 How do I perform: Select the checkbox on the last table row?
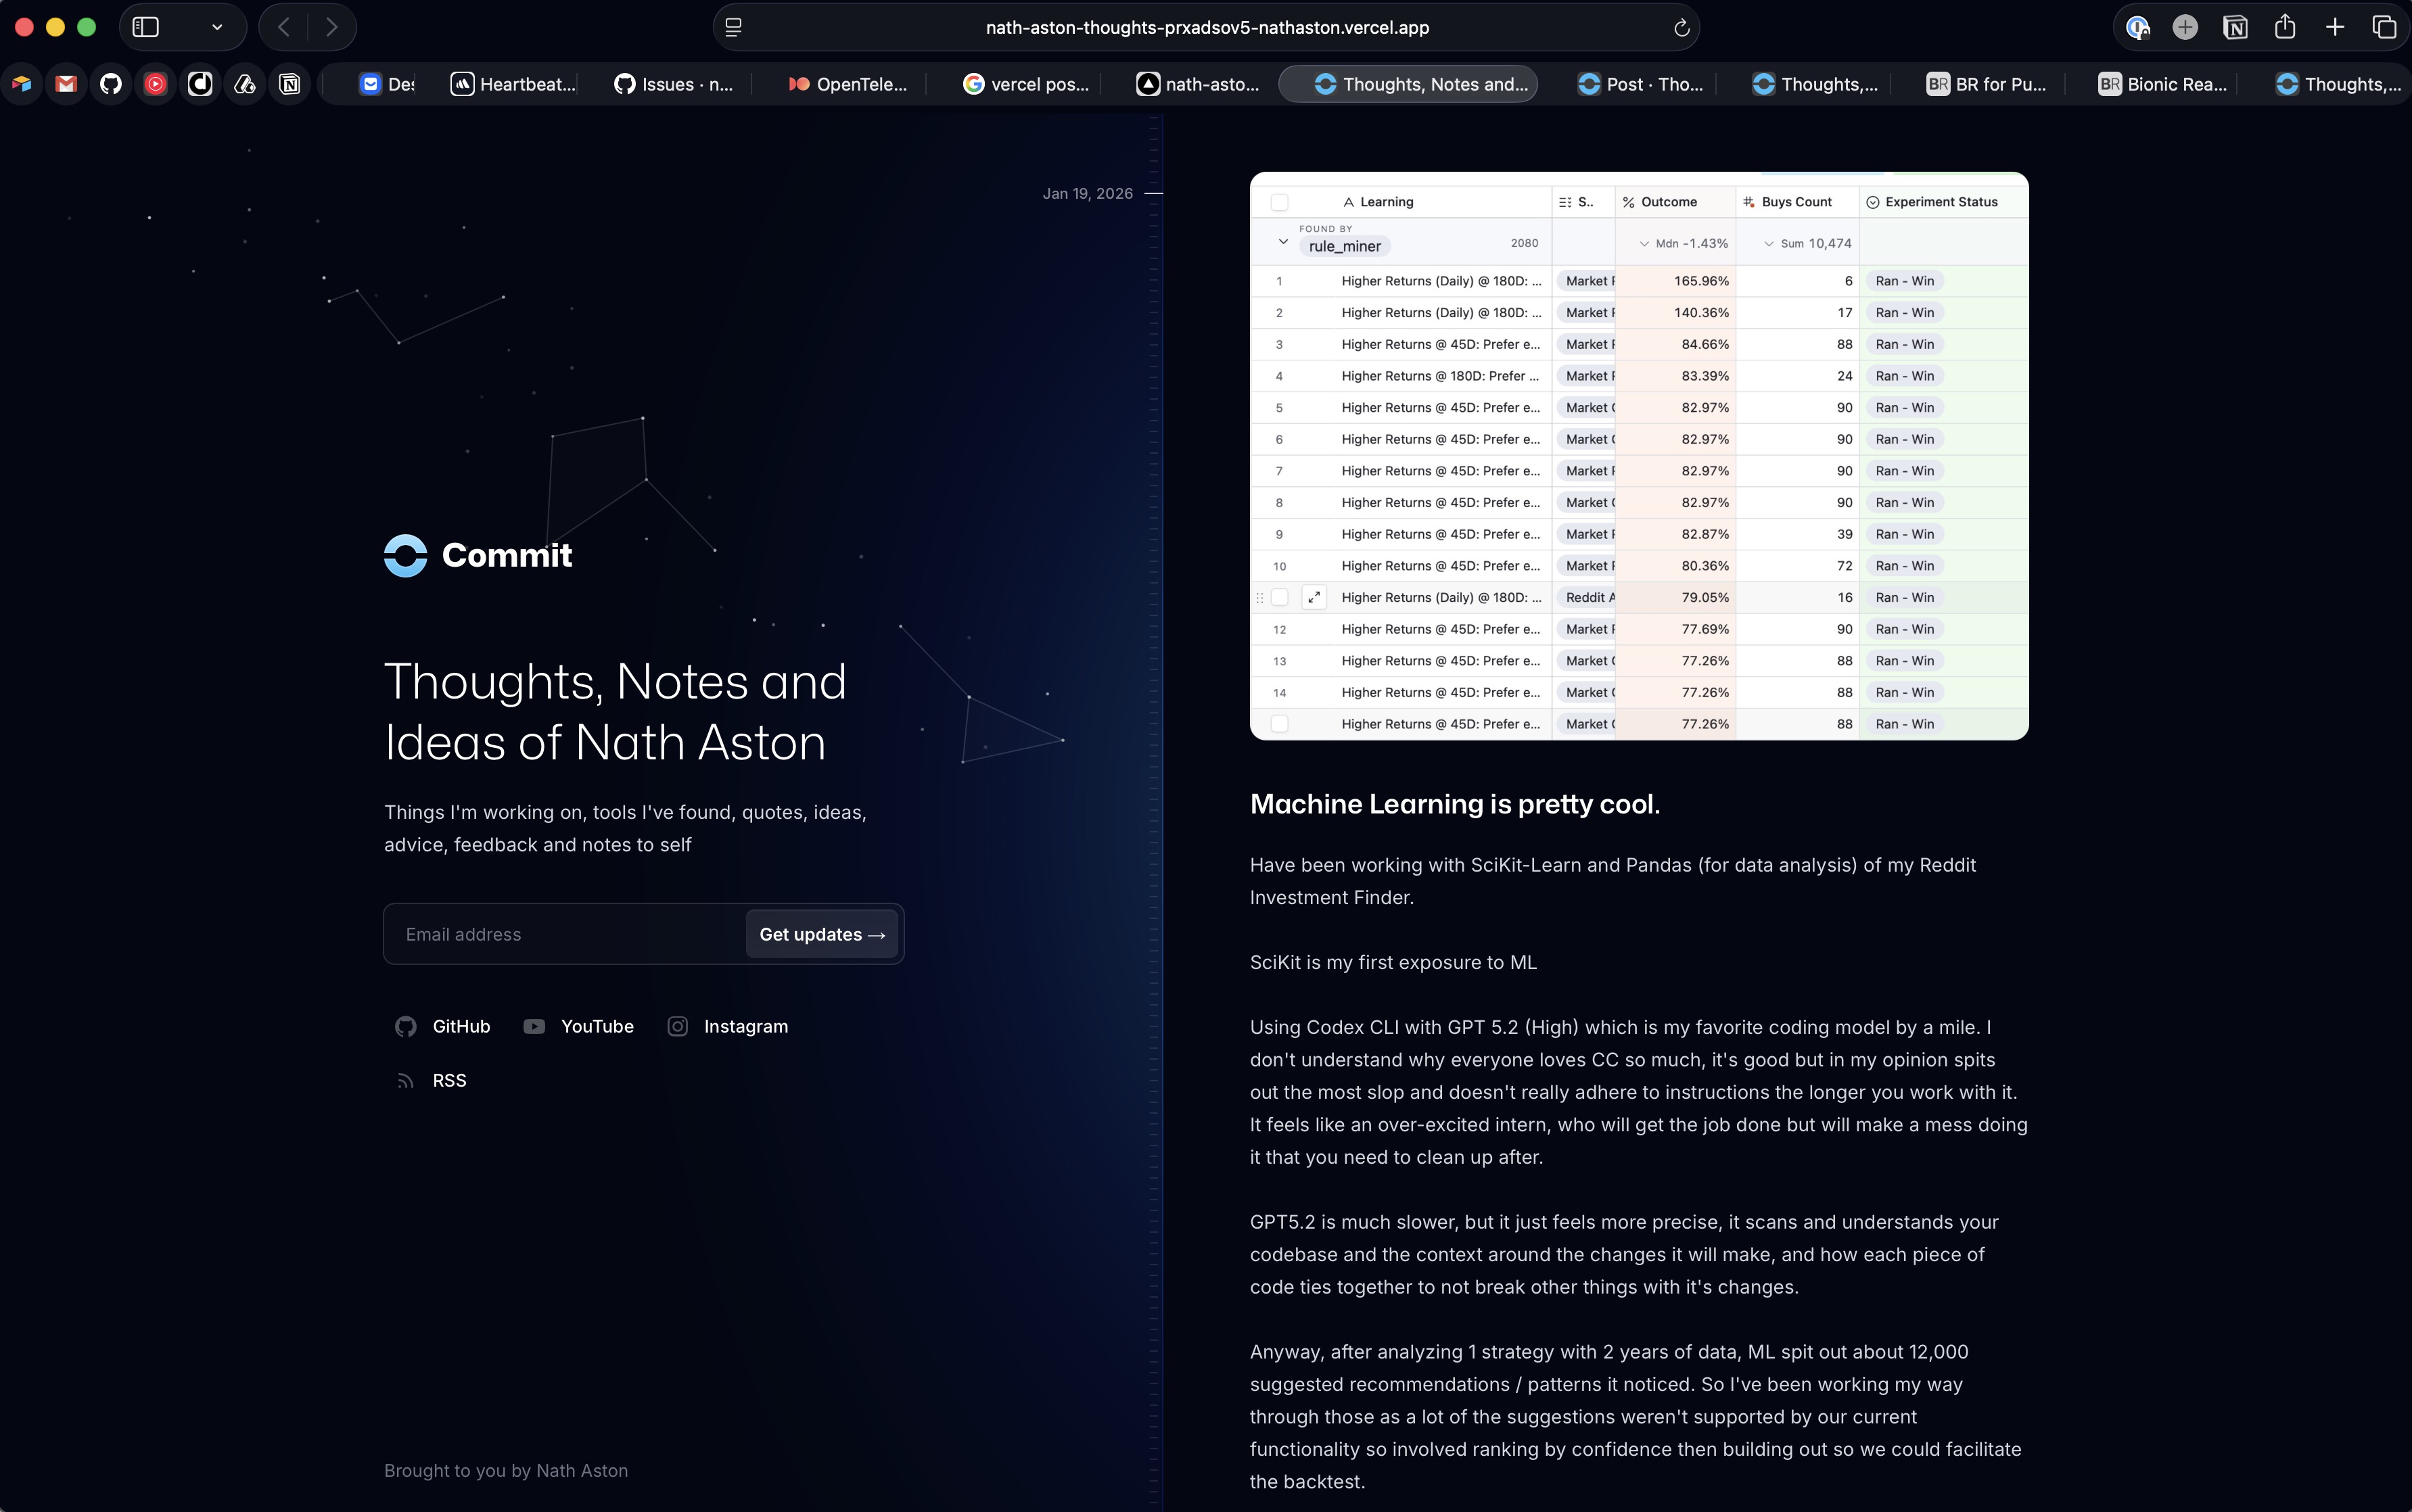pyautogui.click(x=1279, y=724)
